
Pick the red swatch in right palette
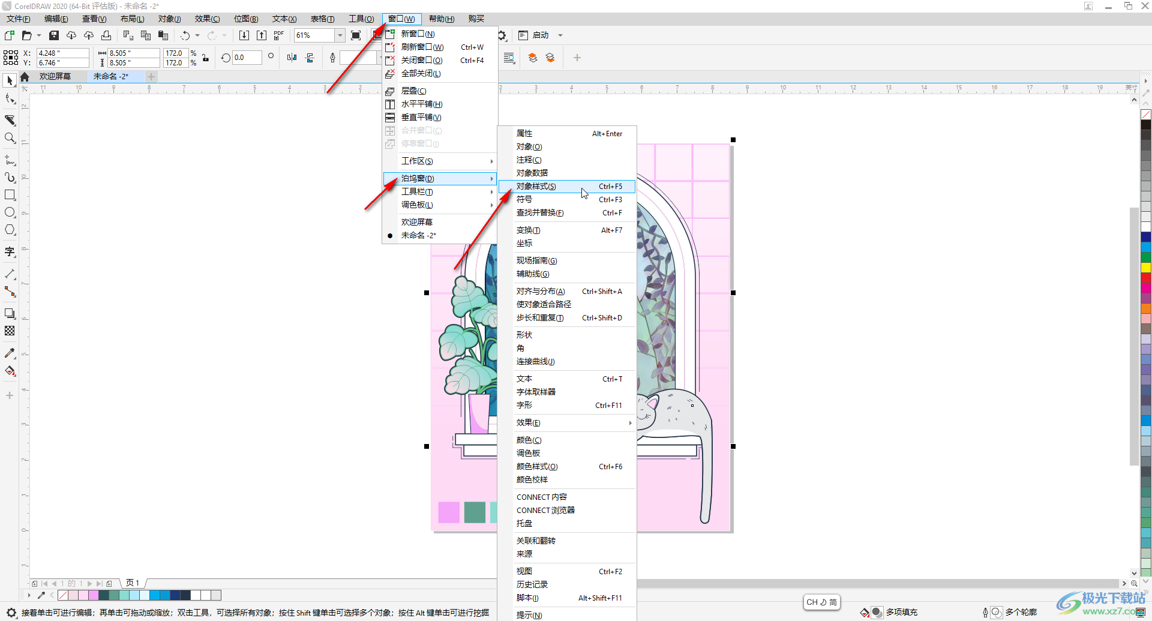click(x=1146, y=278)
